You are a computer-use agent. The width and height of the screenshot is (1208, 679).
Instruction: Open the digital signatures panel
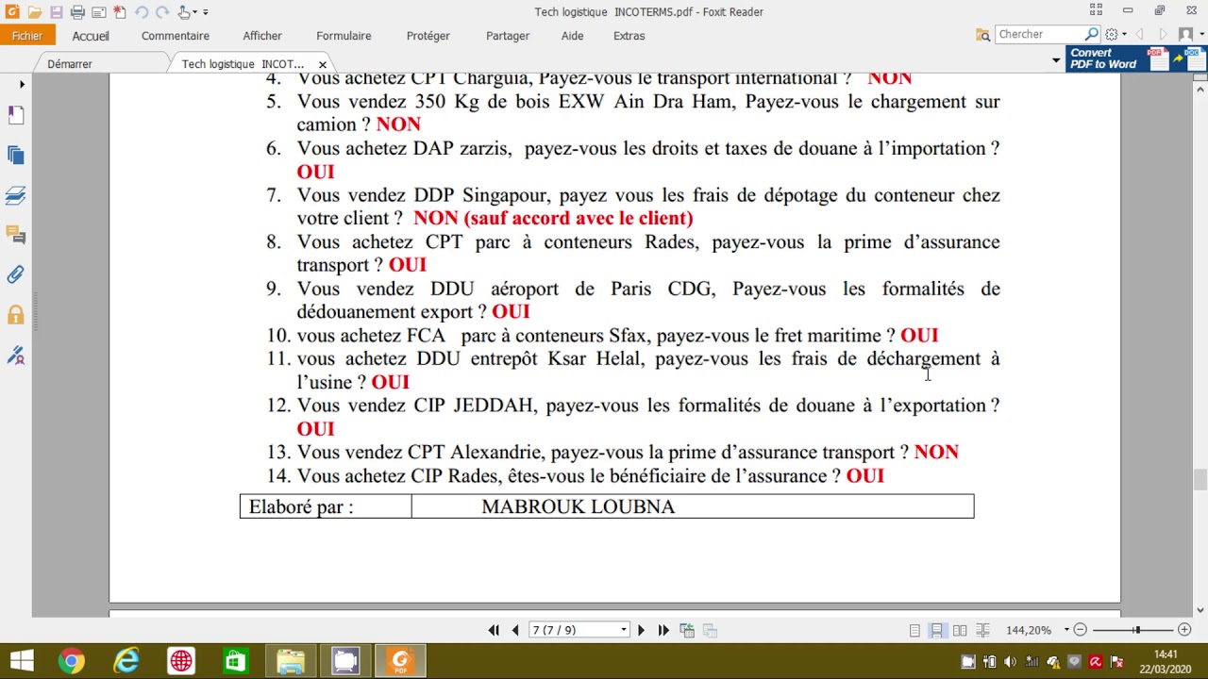click(x=16, y=356)
